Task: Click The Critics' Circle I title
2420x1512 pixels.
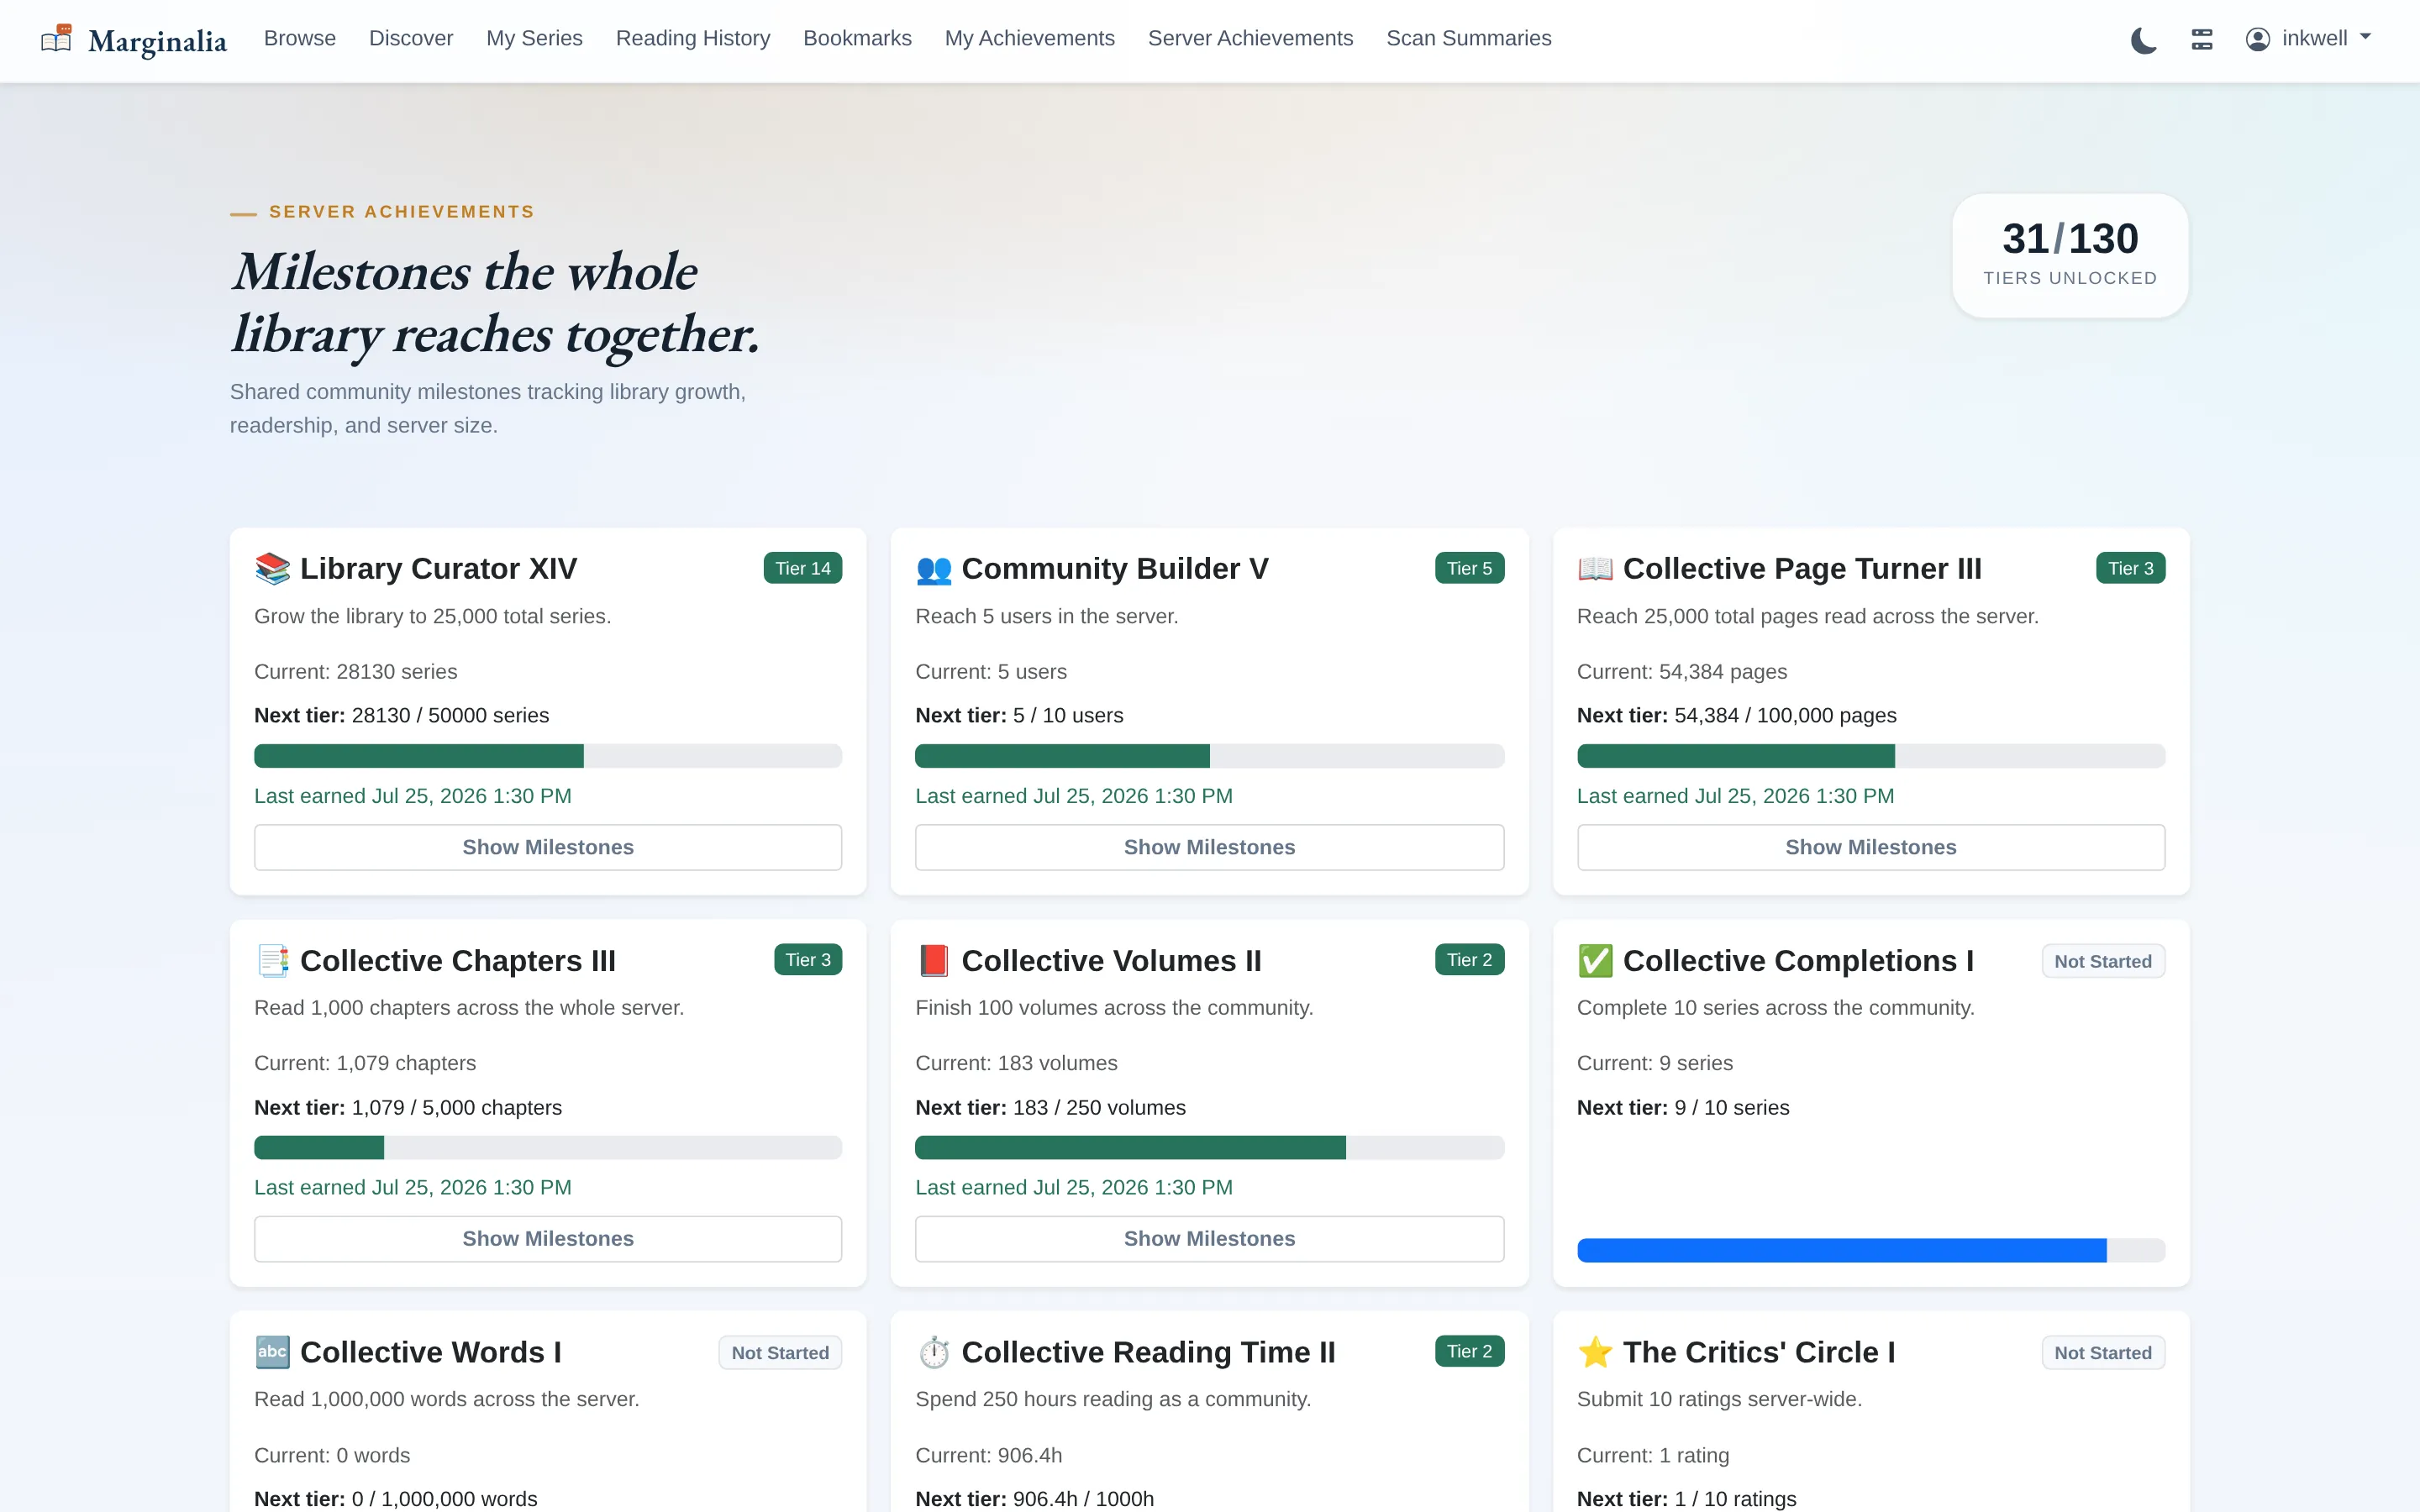Action: pos(1759,1352)
